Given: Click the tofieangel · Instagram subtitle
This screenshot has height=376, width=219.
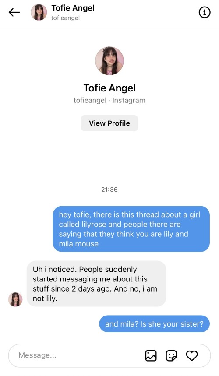Looking at the screenshot, I should tap(109, 100).
